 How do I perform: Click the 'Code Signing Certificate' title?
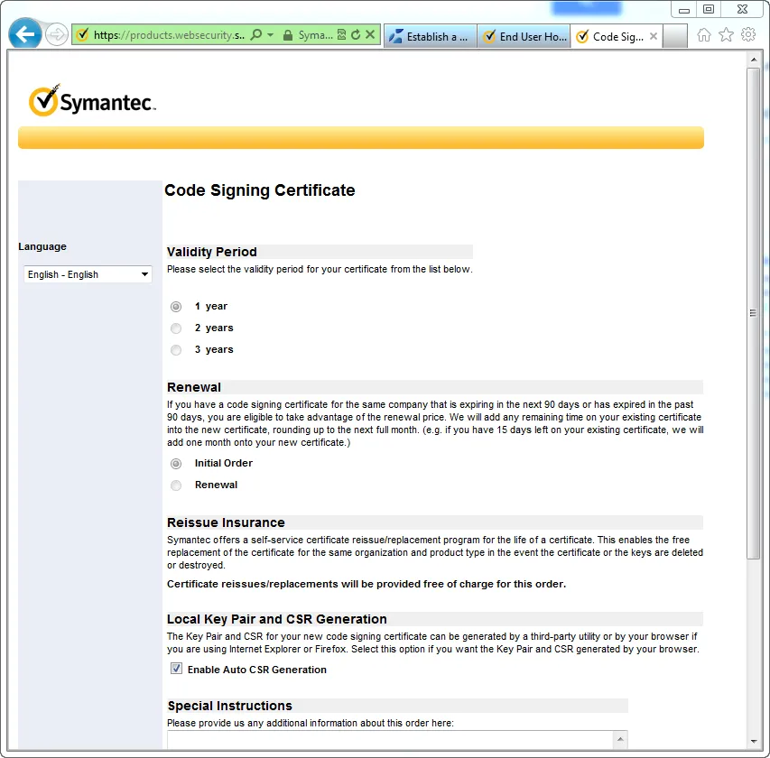(259, 190)
